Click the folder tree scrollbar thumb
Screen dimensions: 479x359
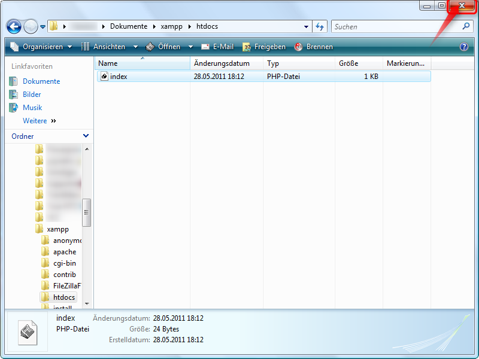pos(86,212)
